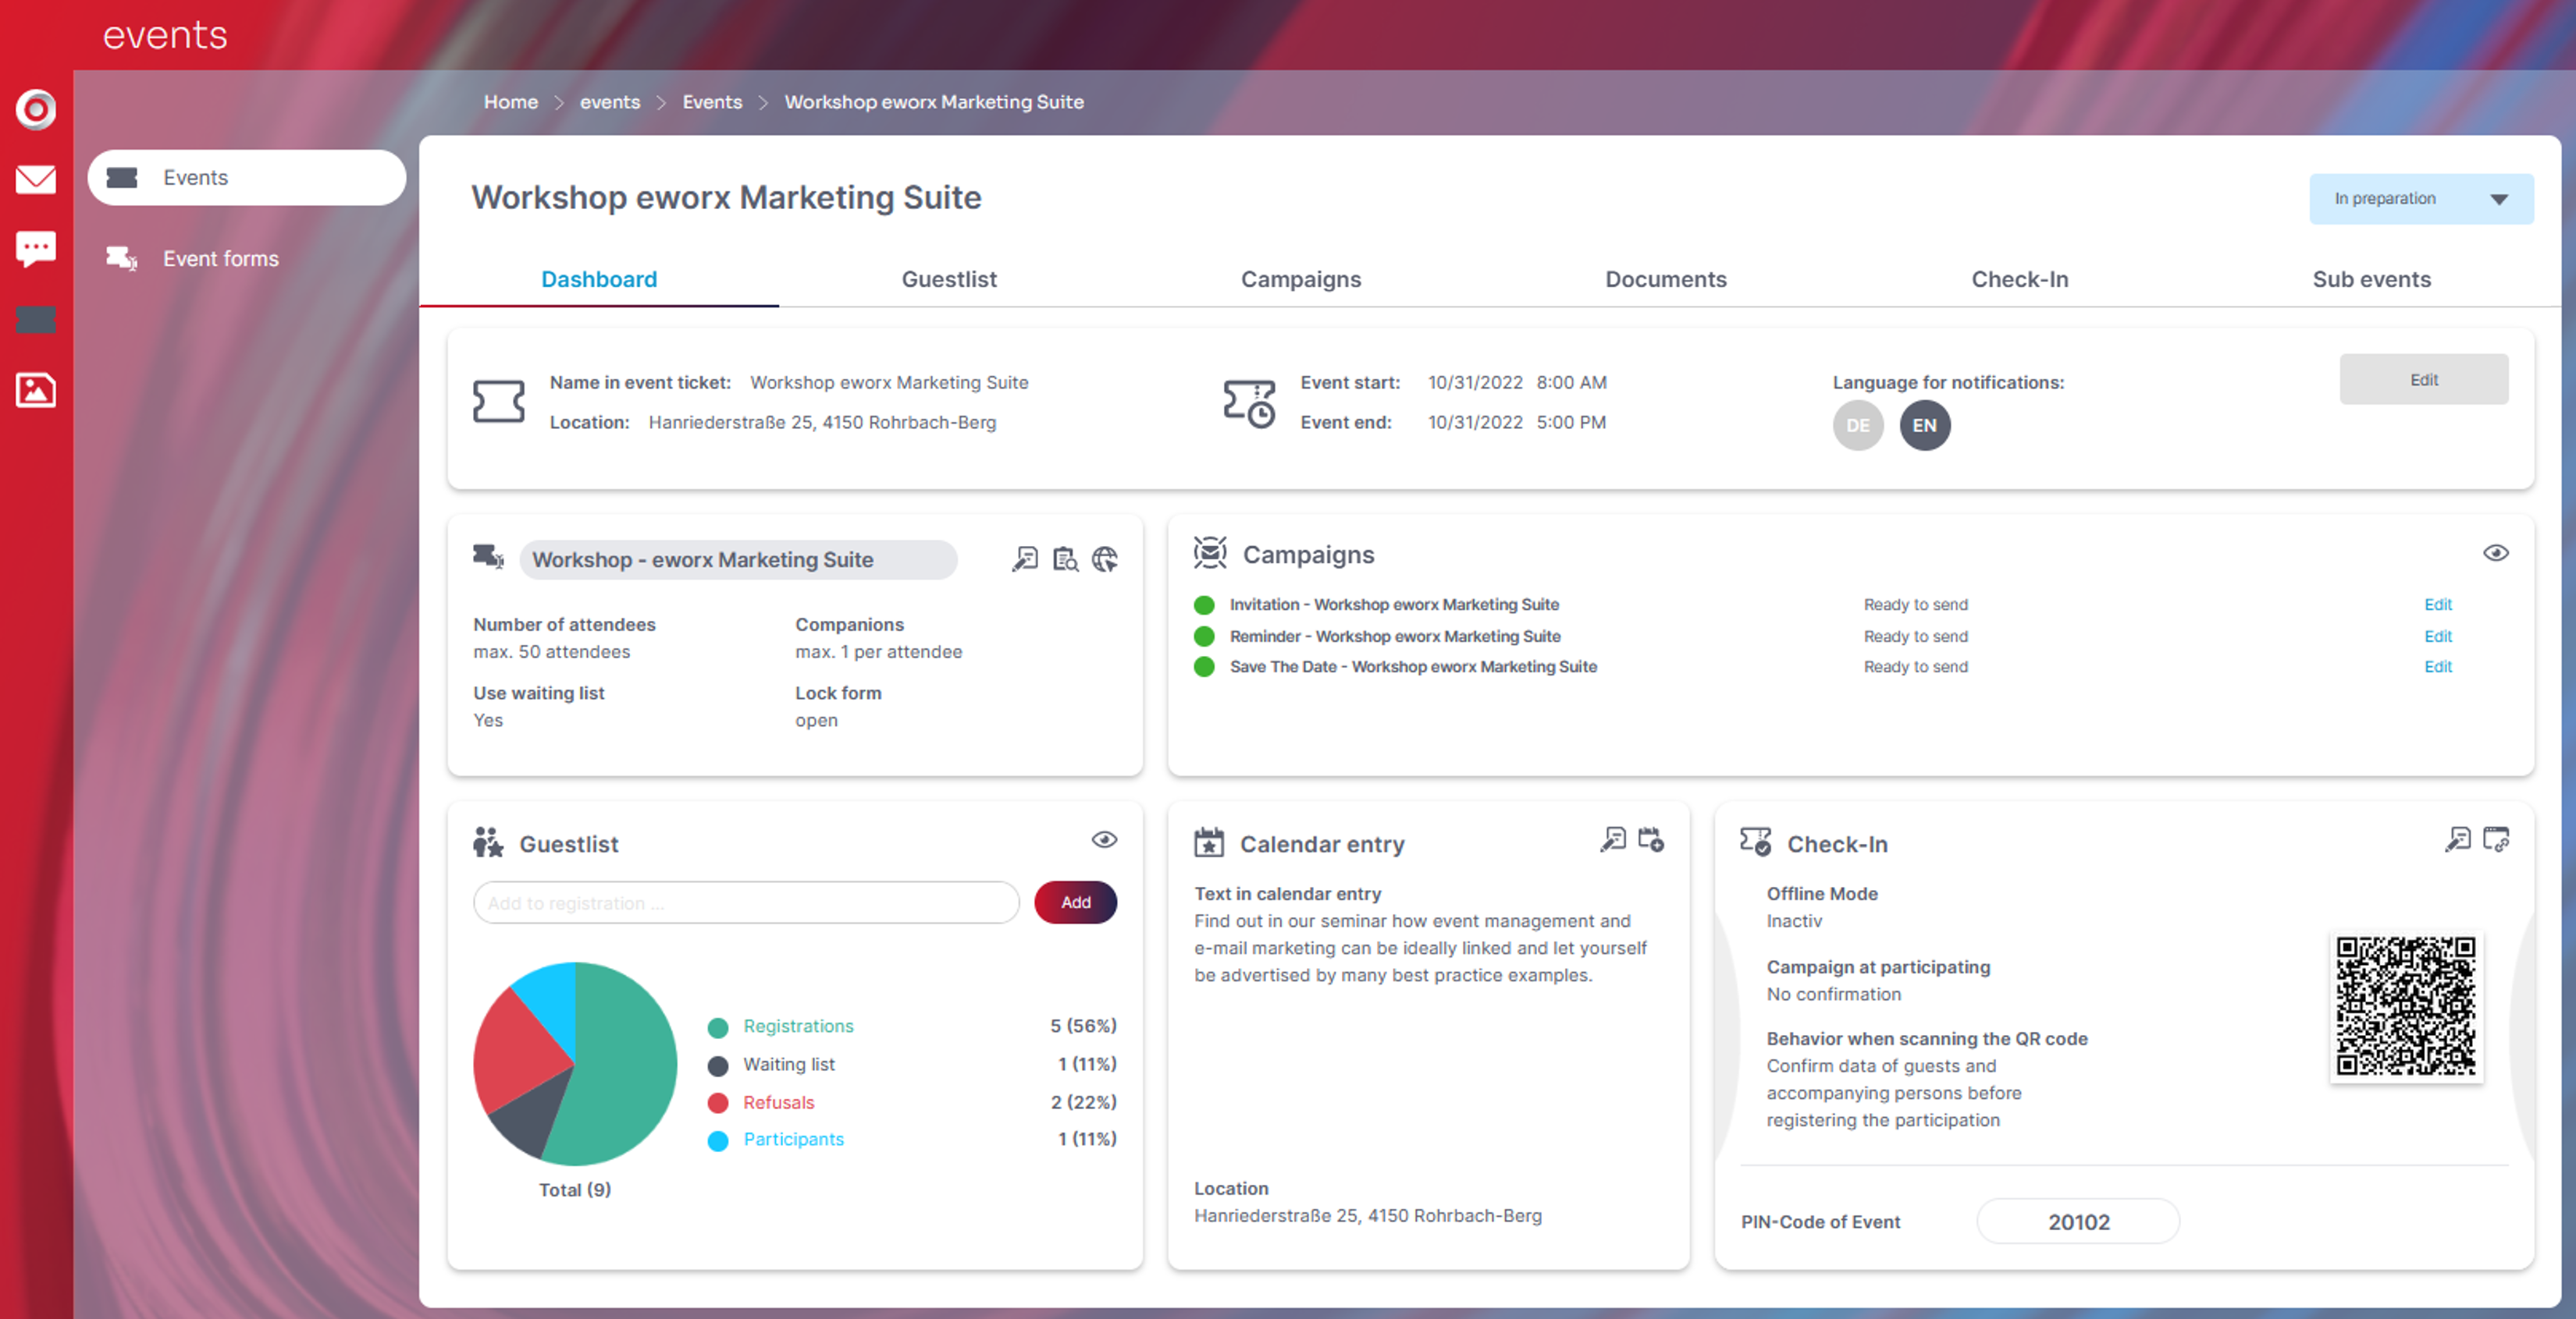Click the wrench settings icon in Check-In card
This screenshot has width=2576, height=1319.
point(2457,839)
